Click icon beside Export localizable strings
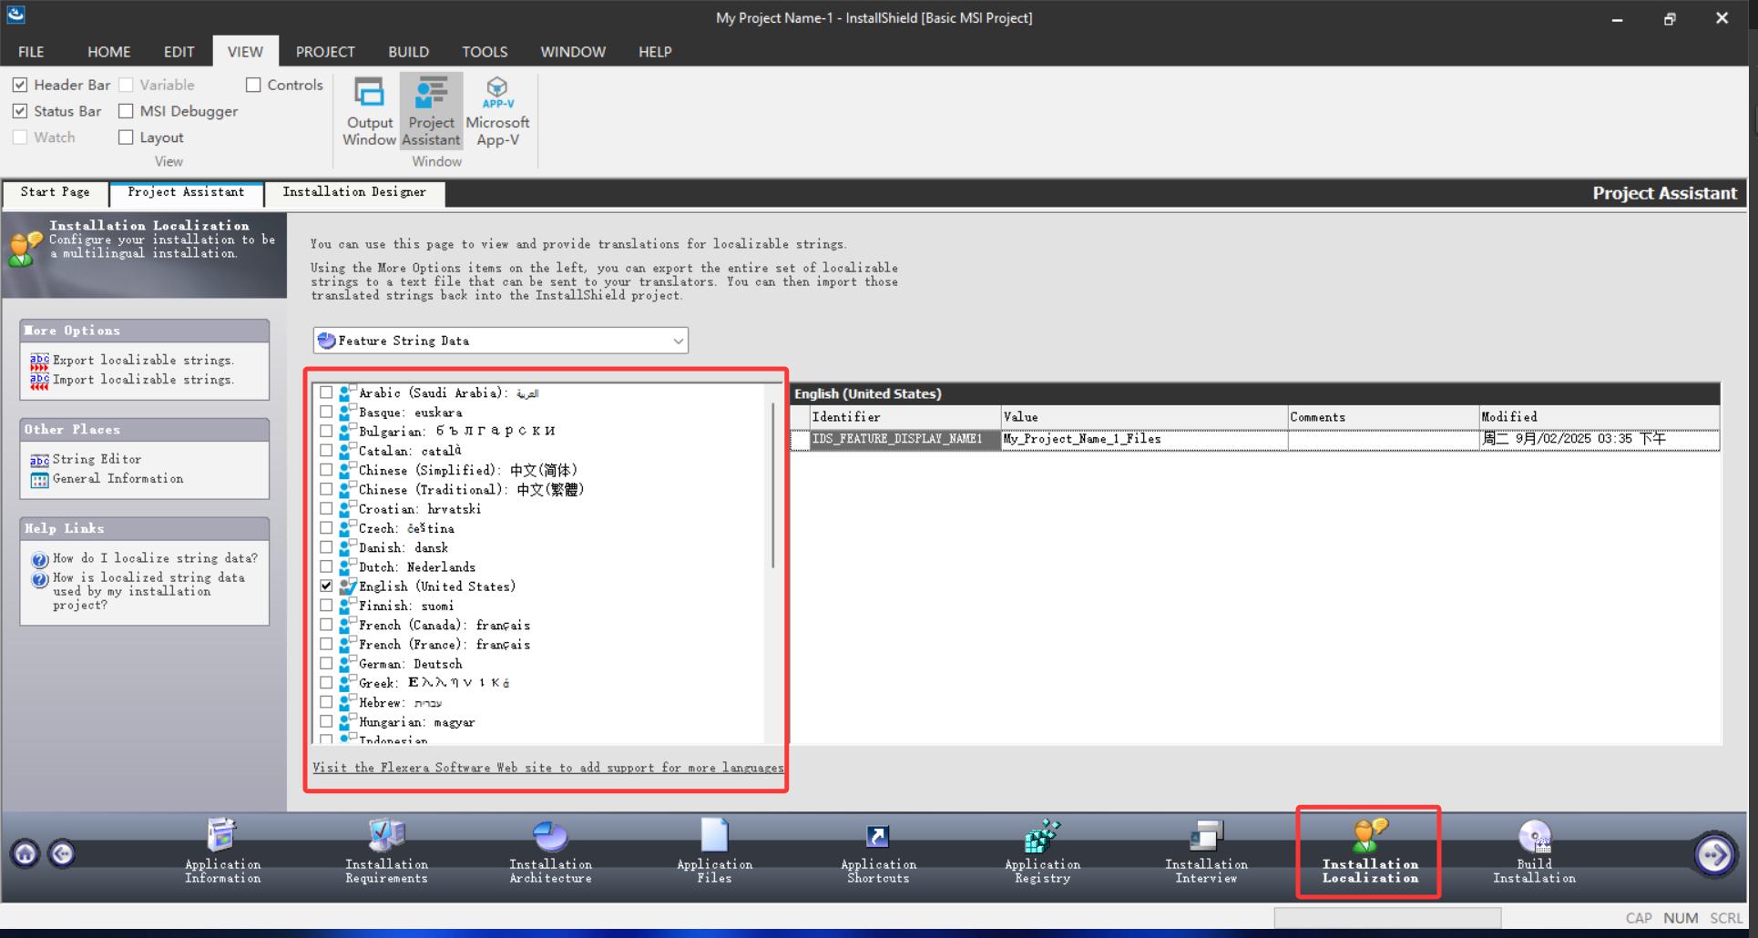 point(39,361)
